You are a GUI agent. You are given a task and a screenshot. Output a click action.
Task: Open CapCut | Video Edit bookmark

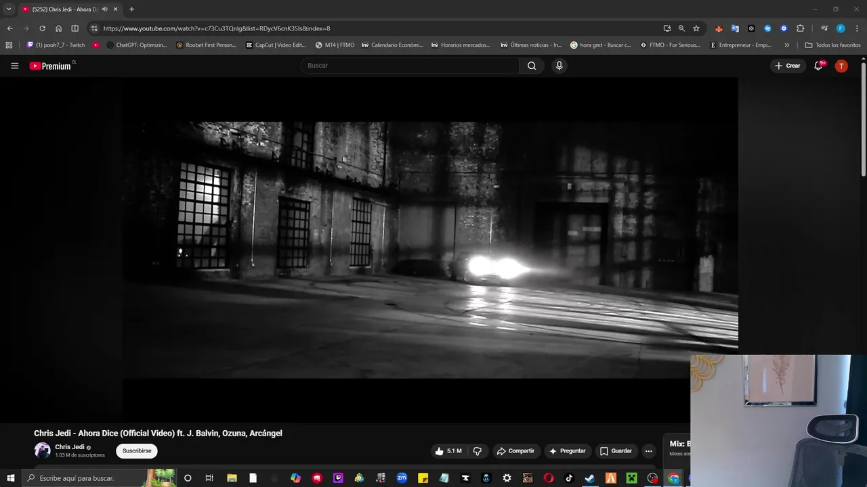click(x=276, y=45)
